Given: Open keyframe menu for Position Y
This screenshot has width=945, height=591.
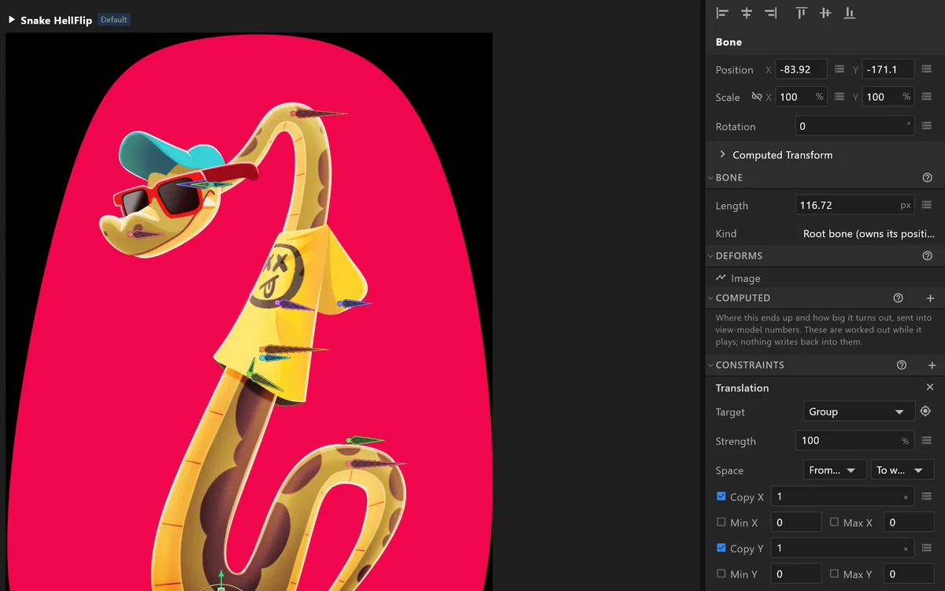Looking at the screenshot, I should tap(926, 69).
